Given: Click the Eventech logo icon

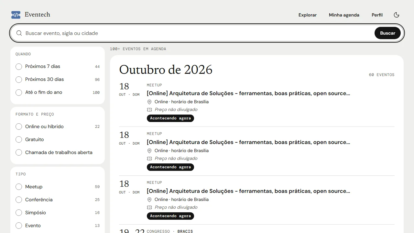Looking at the screenshot, I should 16,15.
